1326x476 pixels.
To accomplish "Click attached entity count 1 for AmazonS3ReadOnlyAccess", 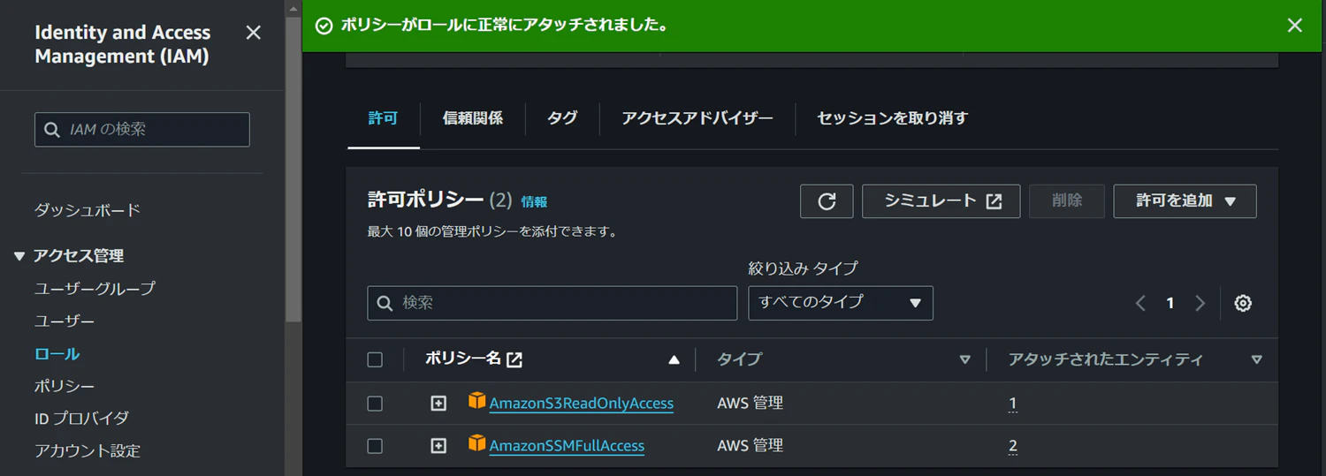I will coord(1013,404).
